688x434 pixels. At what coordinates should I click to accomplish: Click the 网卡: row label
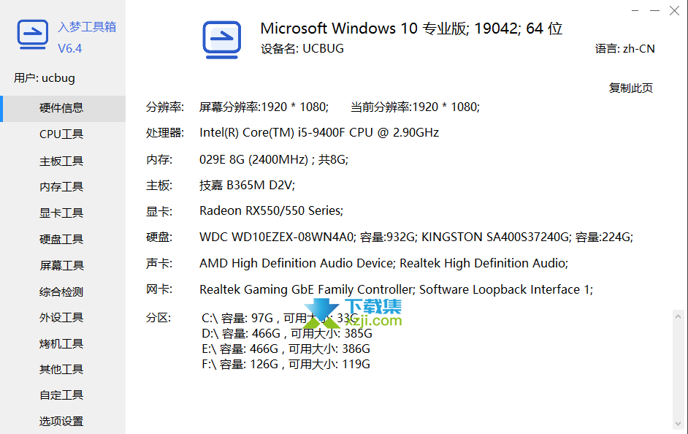coord(159,289)
